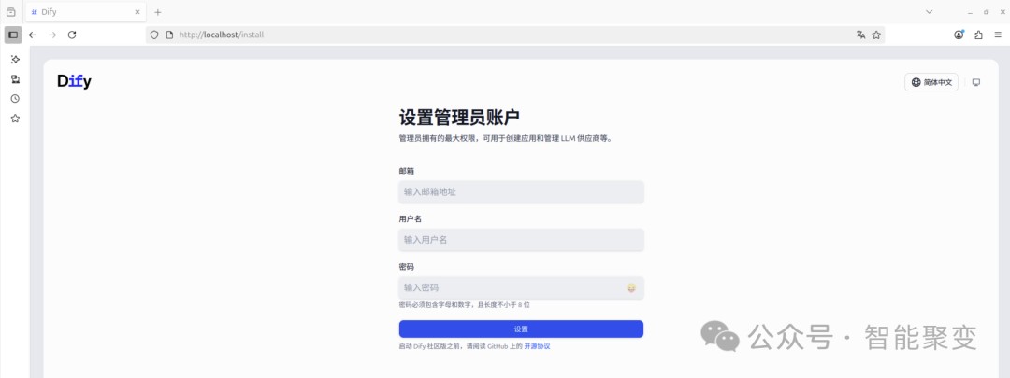Open the Firefox account profile icon
This screenshot has height=378, width=1010.
[x=959, y=35]
